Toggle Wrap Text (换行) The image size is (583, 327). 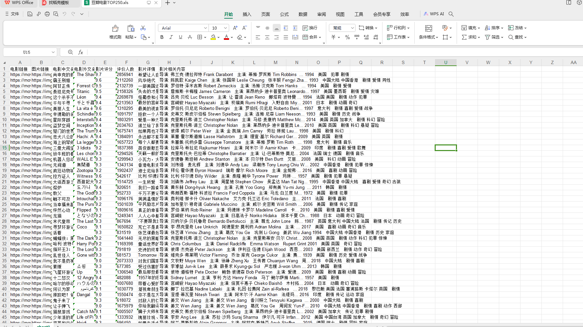310,28
